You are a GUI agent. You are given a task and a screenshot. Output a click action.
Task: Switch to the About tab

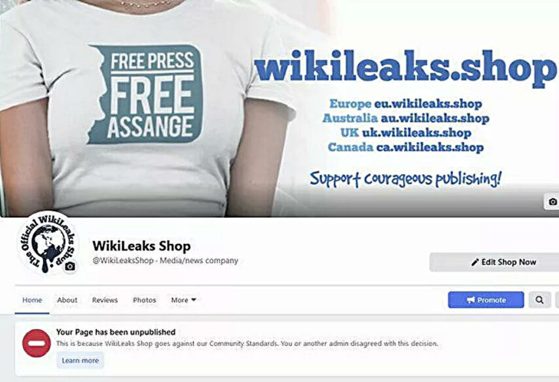click(x=67, y=300)
